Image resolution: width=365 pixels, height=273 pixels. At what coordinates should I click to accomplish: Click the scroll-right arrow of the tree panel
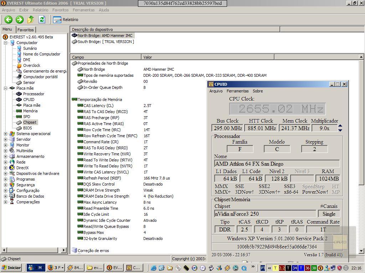pos(63,250)
